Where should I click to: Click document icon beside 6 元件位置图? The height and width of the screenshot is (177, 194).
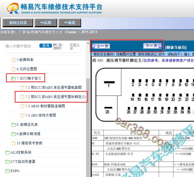point(14,69)
